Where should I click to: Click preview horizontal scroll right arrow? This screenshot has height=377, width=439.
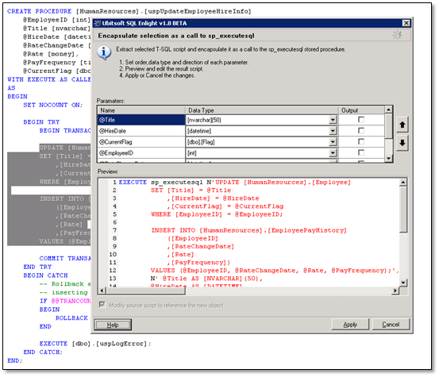tap(395, 290)
